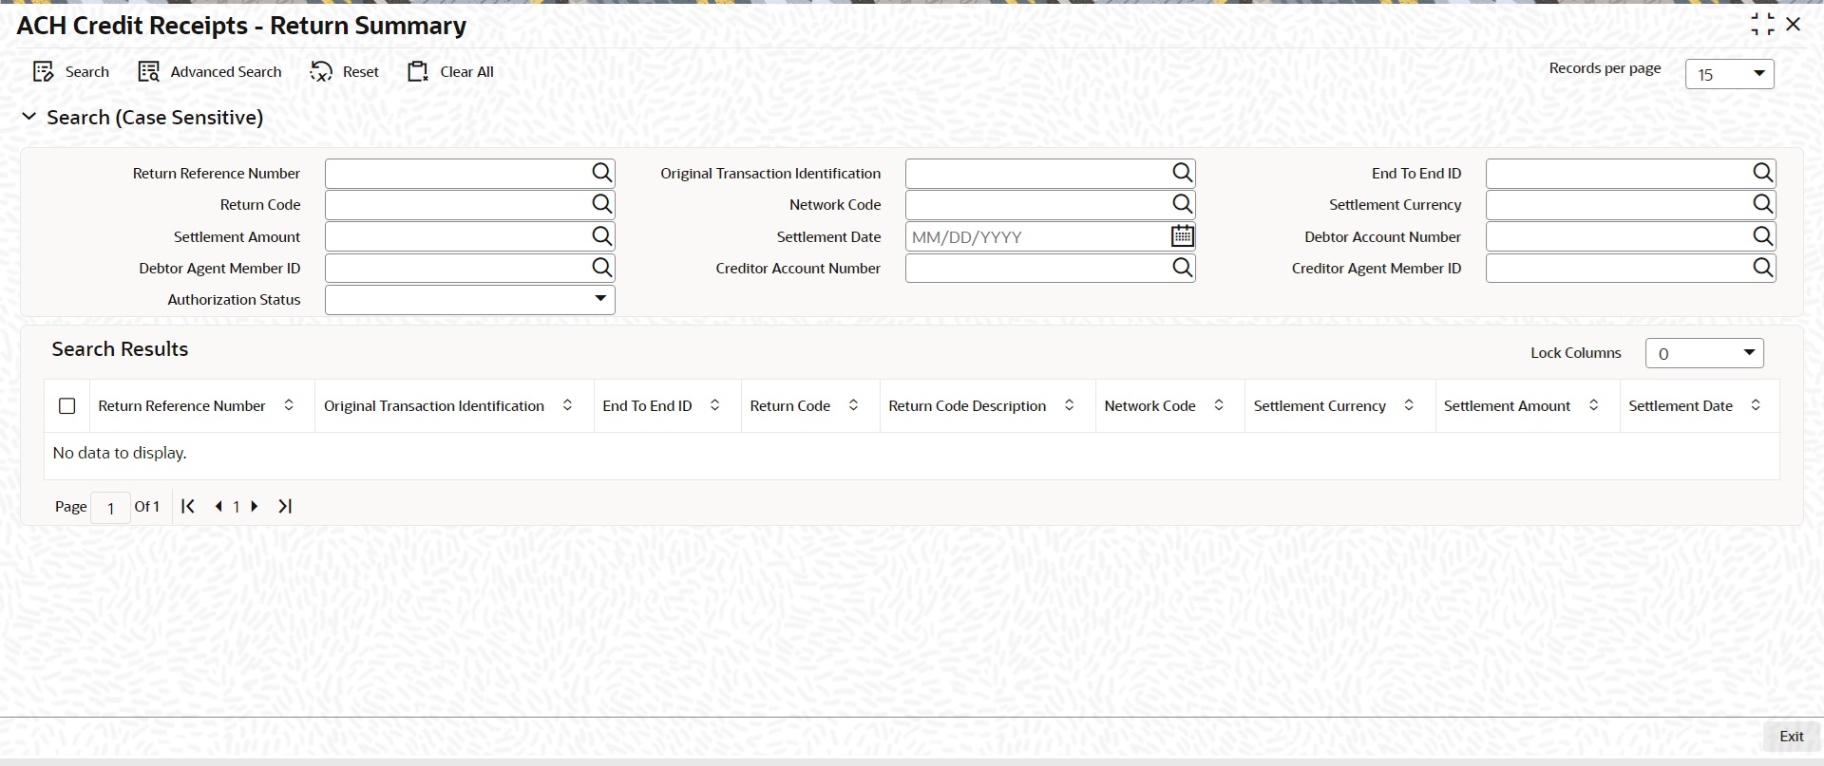Open lookup for Settlement Currency field
1824x766 pixels.
click(x=1762, y=204)
